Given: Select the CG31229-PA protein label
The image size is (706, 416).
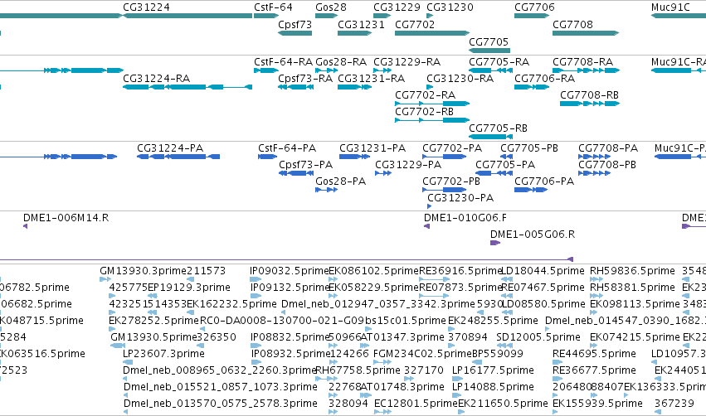Looking at the screenshot, I should (408, 165).
